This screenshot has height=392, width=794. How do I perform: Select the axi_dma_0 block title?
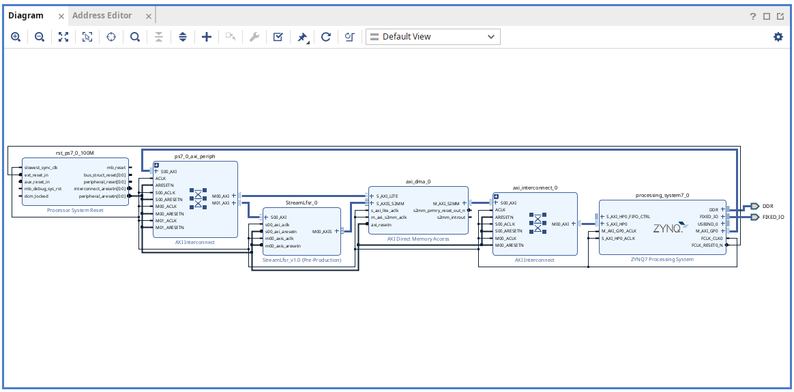pyautogui.click(x=418, y=181)
